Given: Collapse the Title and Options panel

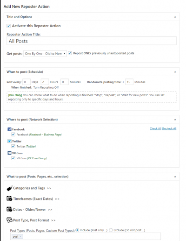Looking at the screenshot, I should (x=175, y=17).
